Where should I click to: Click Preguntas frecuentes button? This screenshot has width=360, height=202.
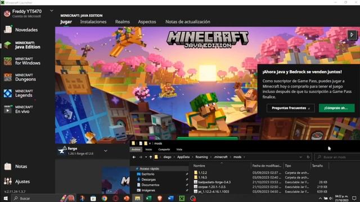pyautogui.click(x=290, y=108)
